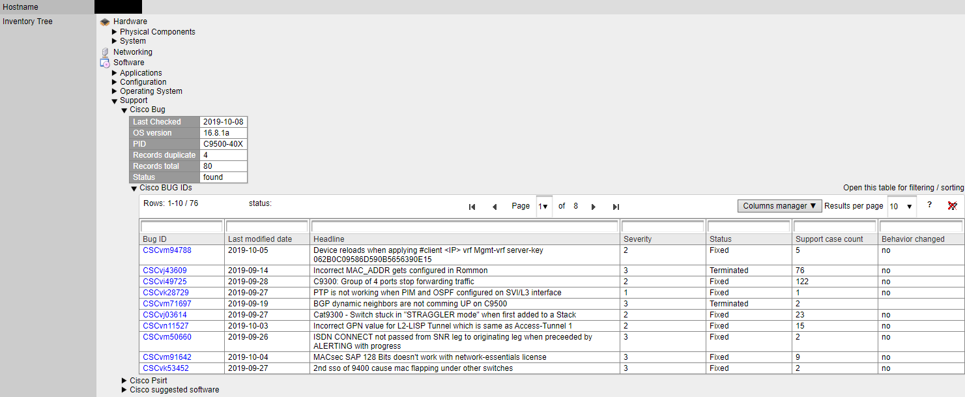Collapse the Cisco Bug section
The height and width of the screenshot is (397, 965).
(x=124, y=110)
